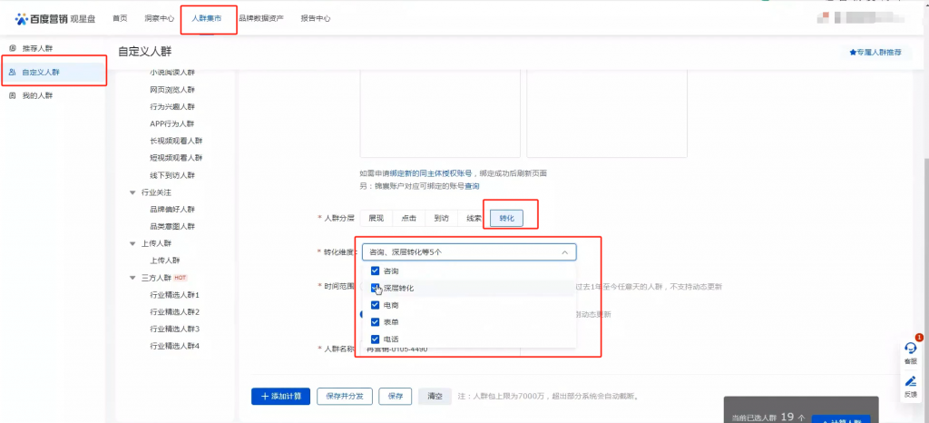Click the 推荐人群 sidebar icon
This screenshot has width=929, height=423.
coord(13,48)
